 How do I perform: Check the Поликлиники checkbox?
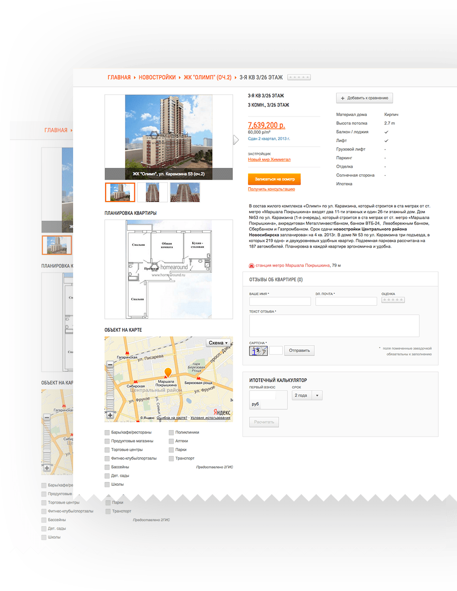pyautogui.click(x=171, y=433)
